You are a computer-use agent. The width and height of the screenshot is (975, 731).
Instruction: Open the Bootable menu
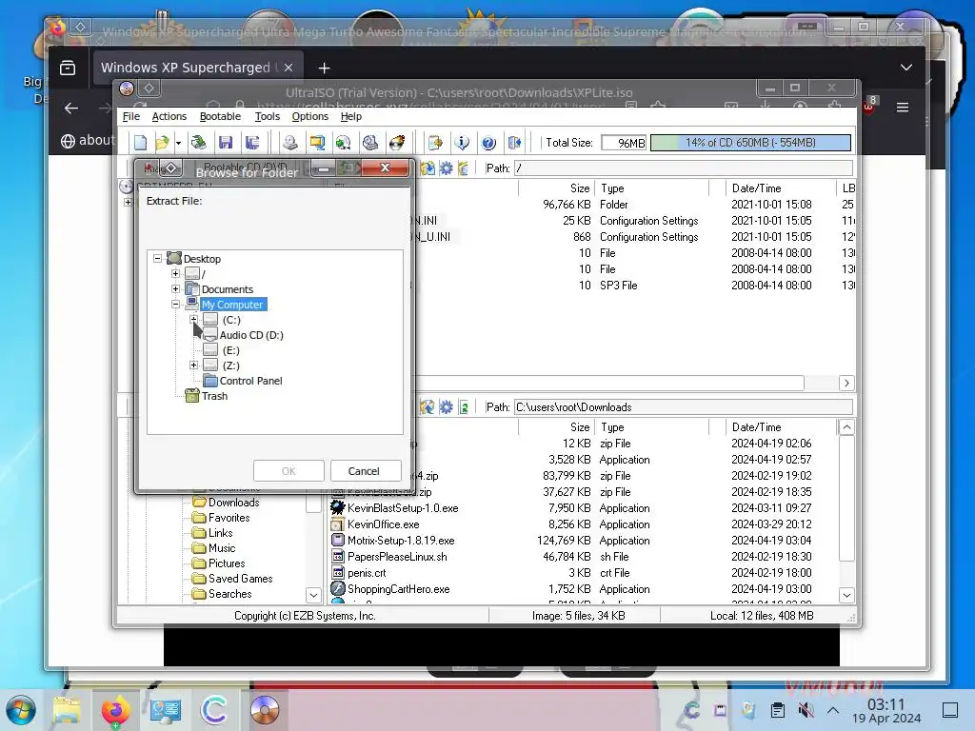click(220, 116)
